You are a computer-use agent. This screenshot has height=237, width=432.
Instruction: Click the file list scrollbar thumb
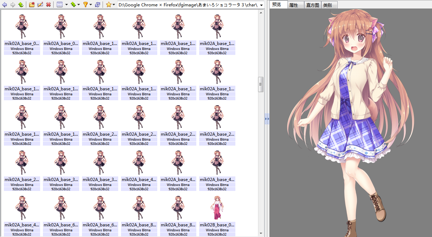coord(261,84)
